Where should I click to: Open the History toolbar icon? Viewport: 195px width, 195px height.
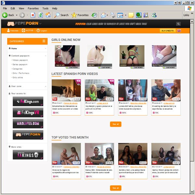click(x=94, y=15)
